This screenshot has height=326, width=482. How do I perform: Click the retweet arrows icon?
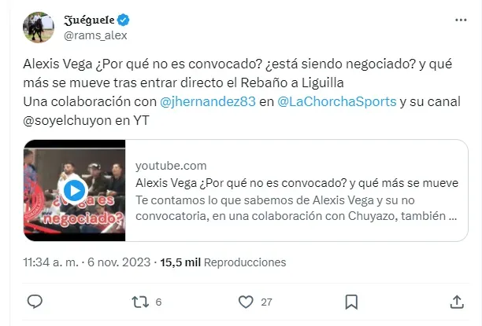140,302
